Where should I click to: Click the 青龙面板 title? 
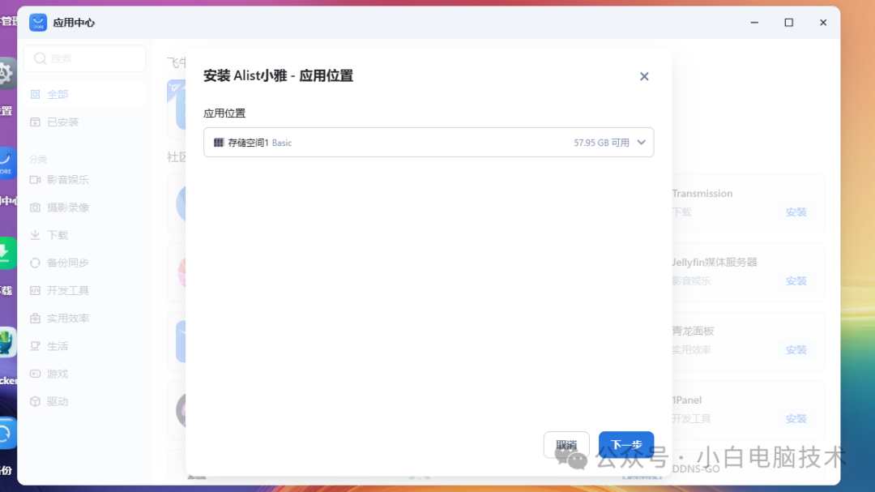(x=693, y=332)
